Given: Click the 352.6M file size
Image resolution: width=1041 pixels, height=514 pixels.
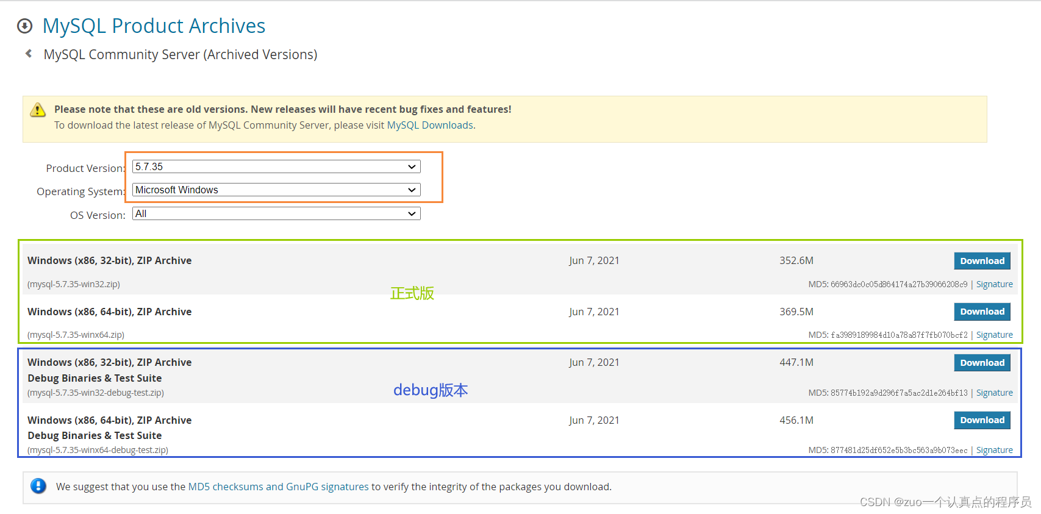Looking at the screenshot, I should pos(796,260).
